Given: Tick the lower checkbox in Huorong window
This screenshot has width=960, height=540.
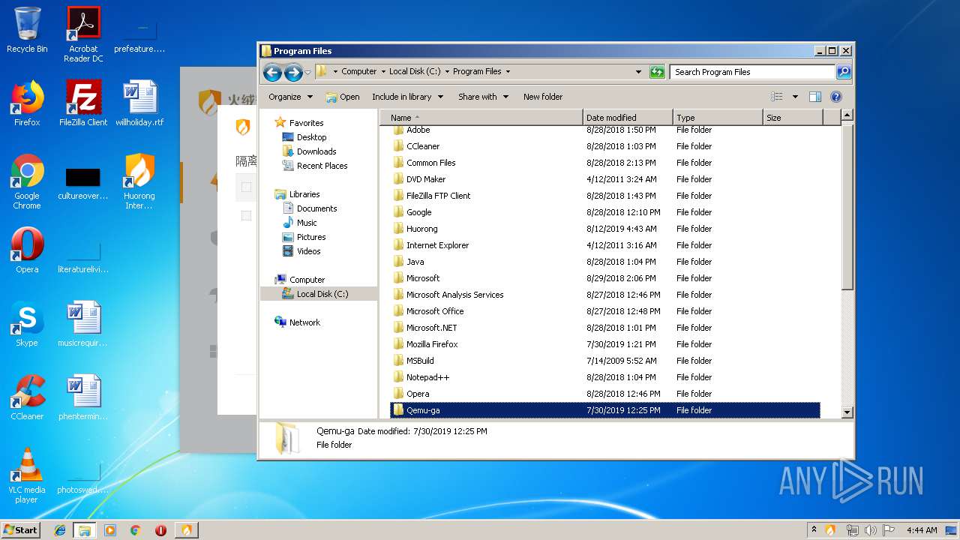Looking at the screenshot, I should click(x=246, y=216).
